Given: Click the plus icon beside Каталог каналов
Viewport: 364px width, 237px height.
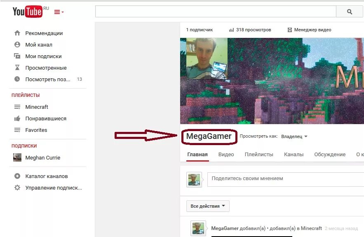Looking at the screenshot, I should coord(17,176).
